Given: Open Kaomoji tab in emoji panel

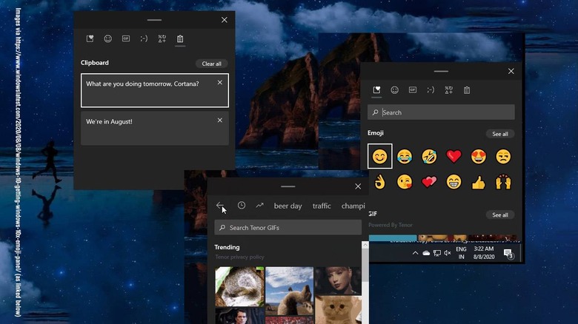Looking at the screenshot, I should [x=431, y=90].
